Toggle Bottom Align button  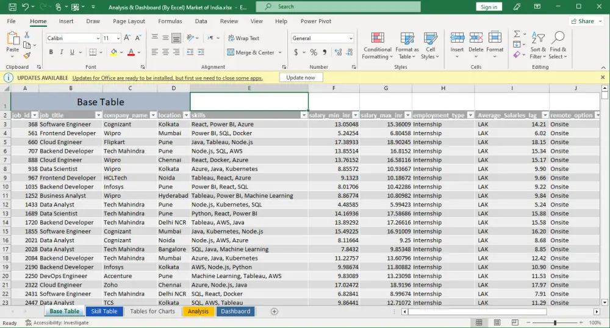(x=176, y=38)
